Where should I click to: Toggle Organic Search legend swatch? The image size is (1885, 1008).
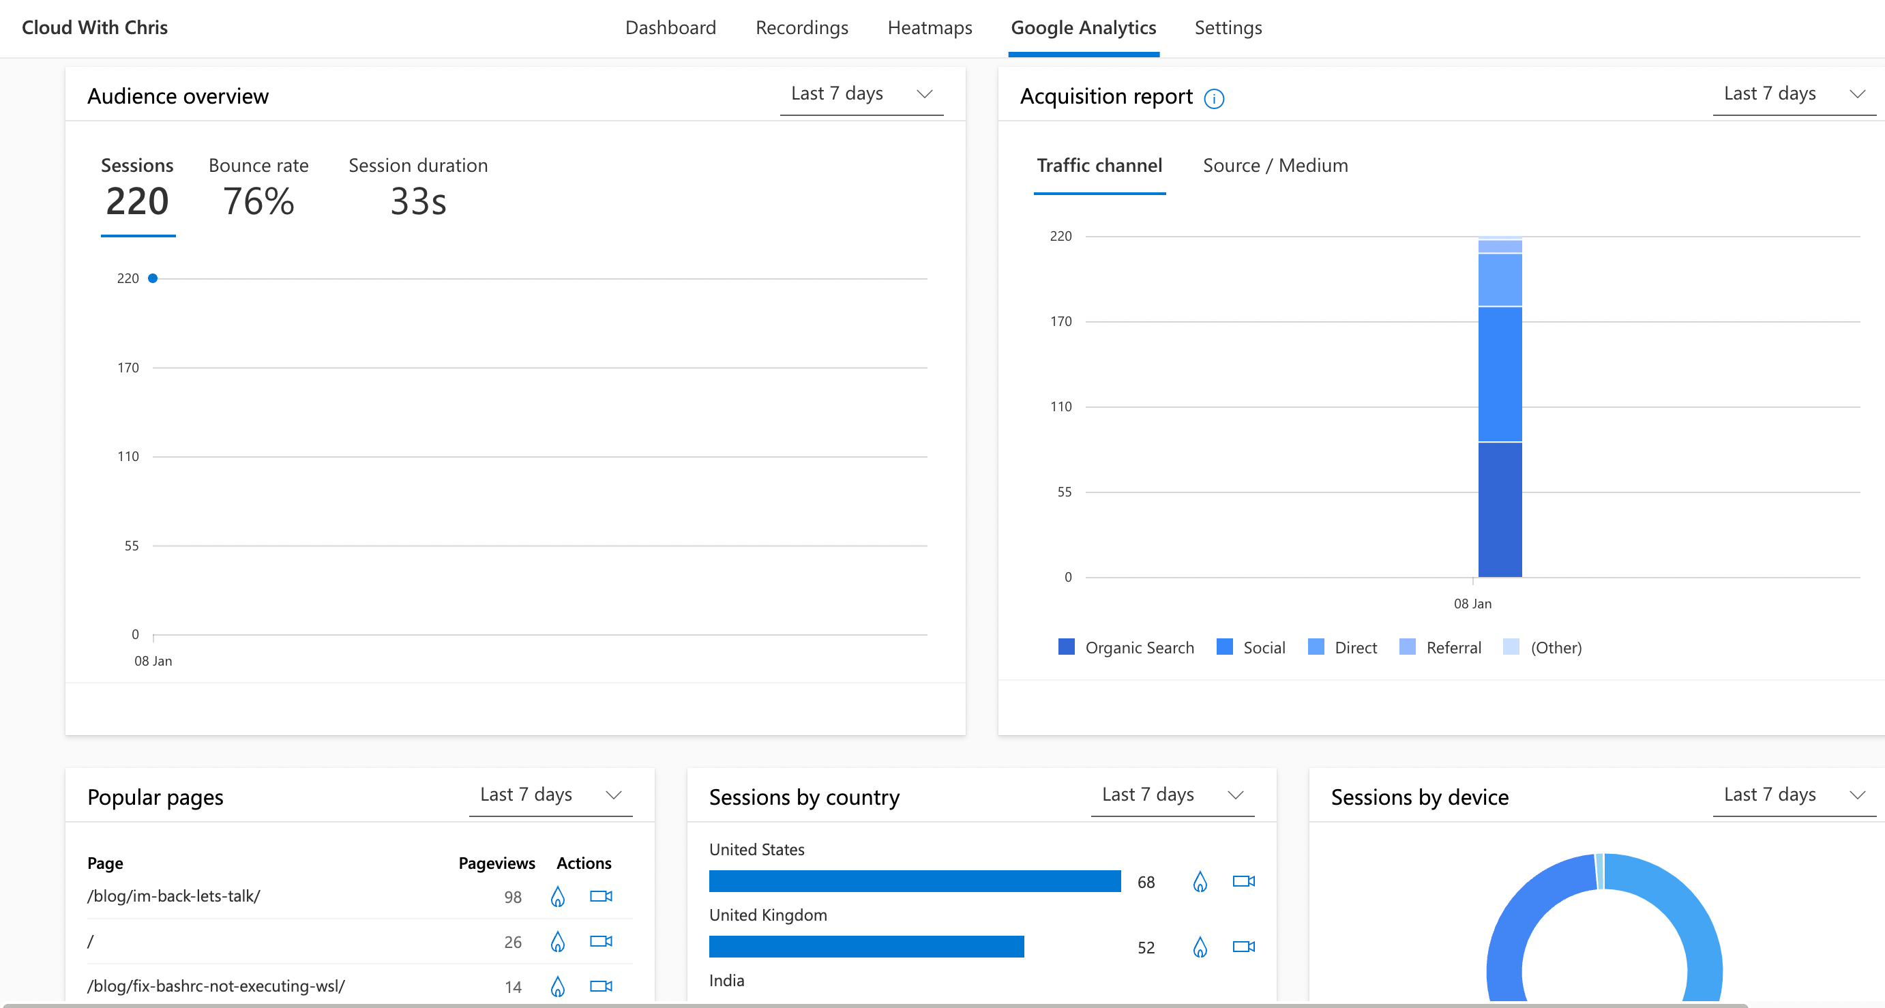[1066, 647]
